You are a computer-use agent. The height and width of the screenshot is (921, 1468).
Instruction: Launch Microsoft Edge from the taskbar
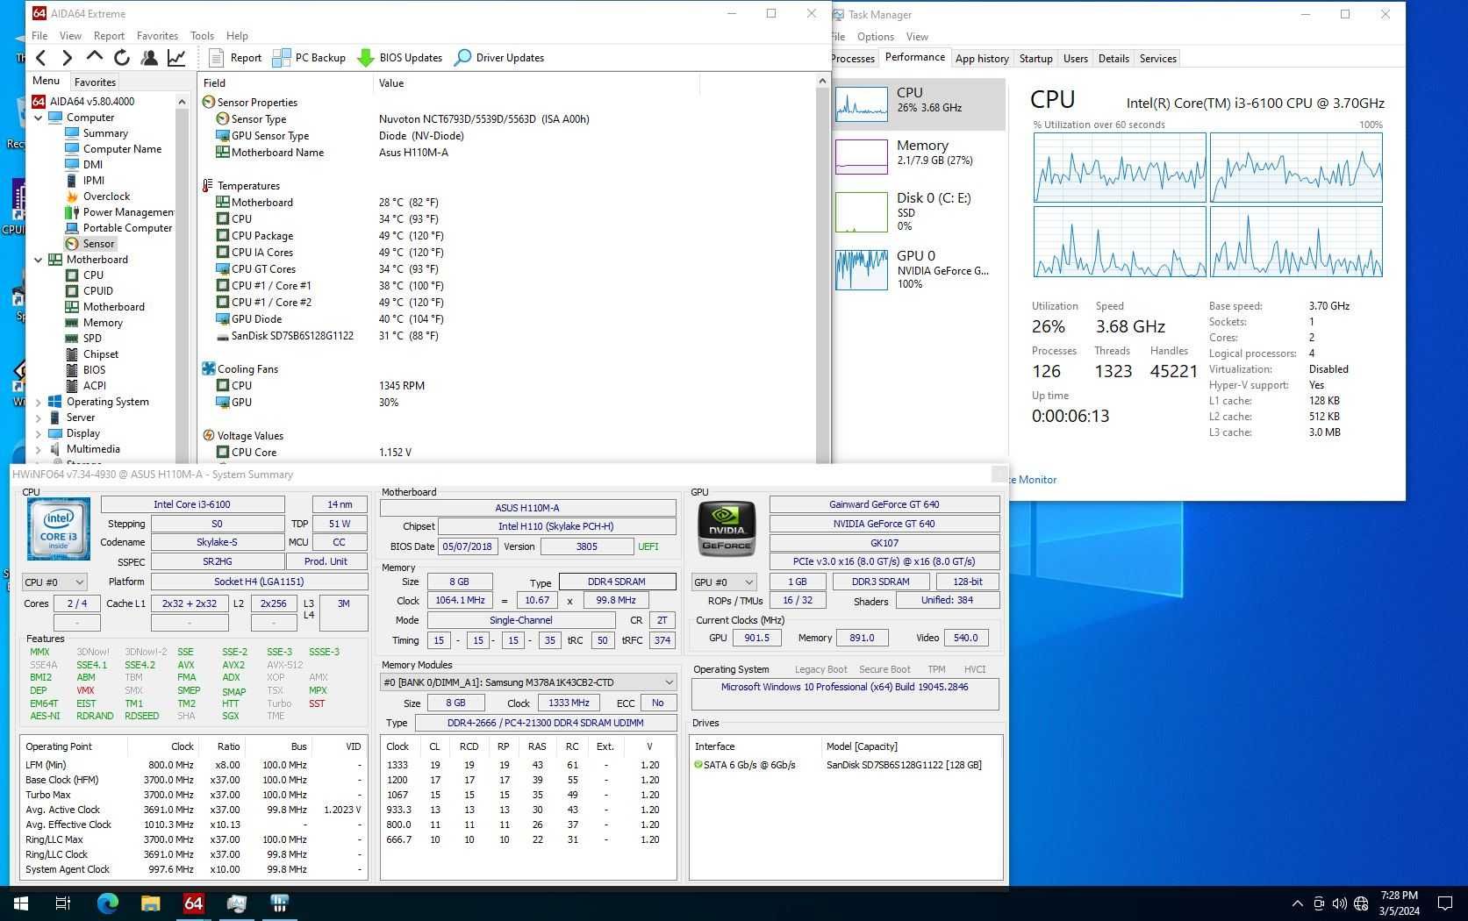coord(107,903)
